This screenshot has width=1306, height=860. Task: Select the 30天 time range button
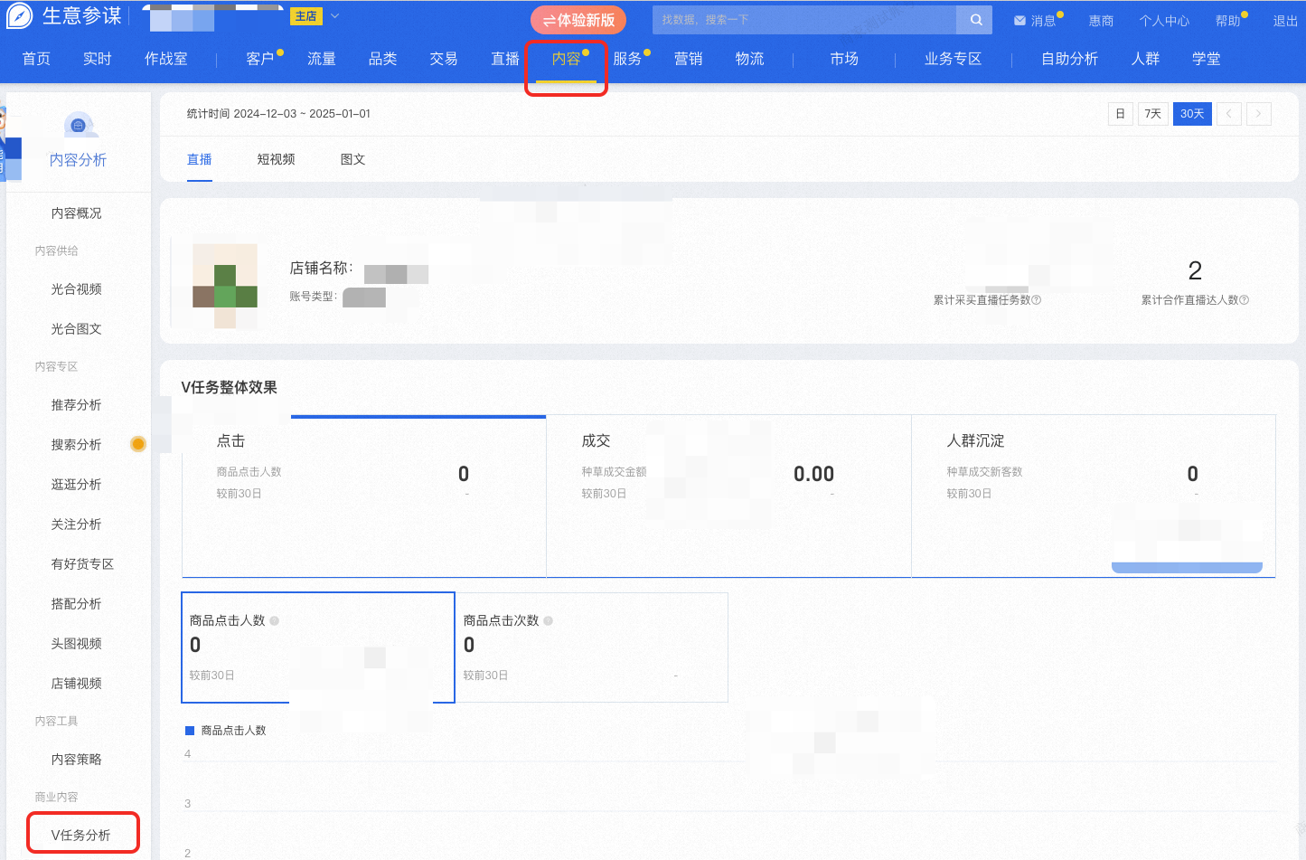(x=1192, y=114)
